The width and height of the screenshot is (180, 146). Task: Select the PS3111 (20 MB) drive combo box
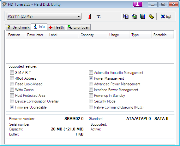tap(44, 17)
